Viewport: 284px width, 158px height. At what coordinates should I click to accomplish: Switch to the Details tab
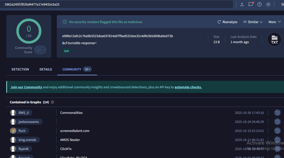point(46,69)
